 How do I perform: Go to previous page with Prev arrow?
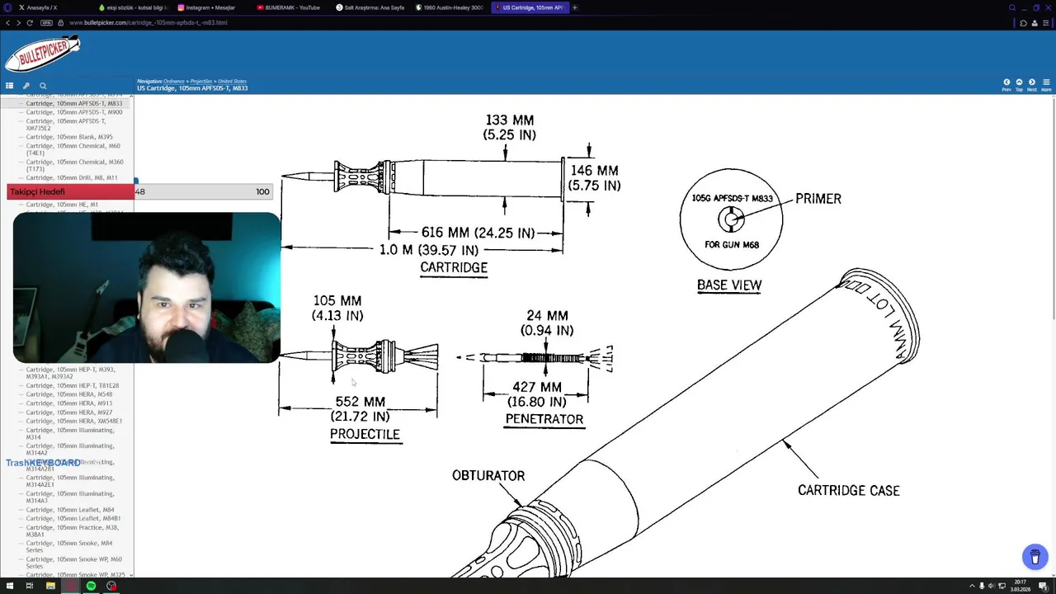pos(1006,84)
